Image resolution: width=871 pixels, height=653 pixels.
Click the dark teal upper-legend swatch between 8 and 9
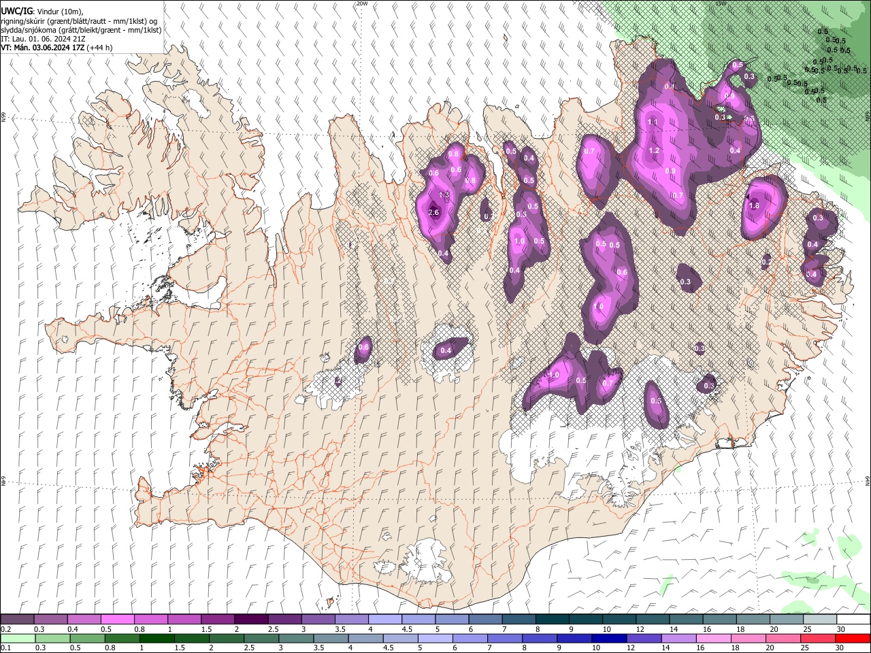pos(553,620)
